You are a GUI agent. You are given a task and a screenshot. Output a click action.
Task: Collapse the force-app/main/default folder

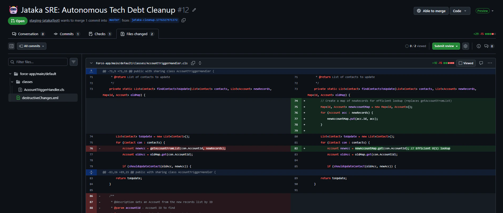point(10,74)
